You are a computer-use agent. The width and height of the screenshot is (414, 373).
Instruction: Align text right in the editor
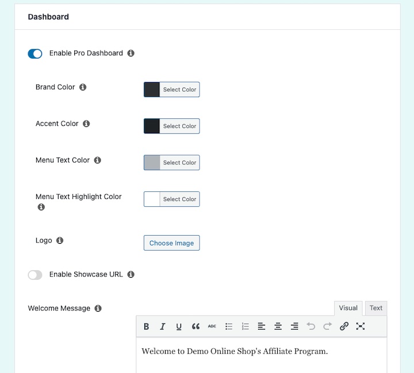pyautogui.click(x=294, y=326)
